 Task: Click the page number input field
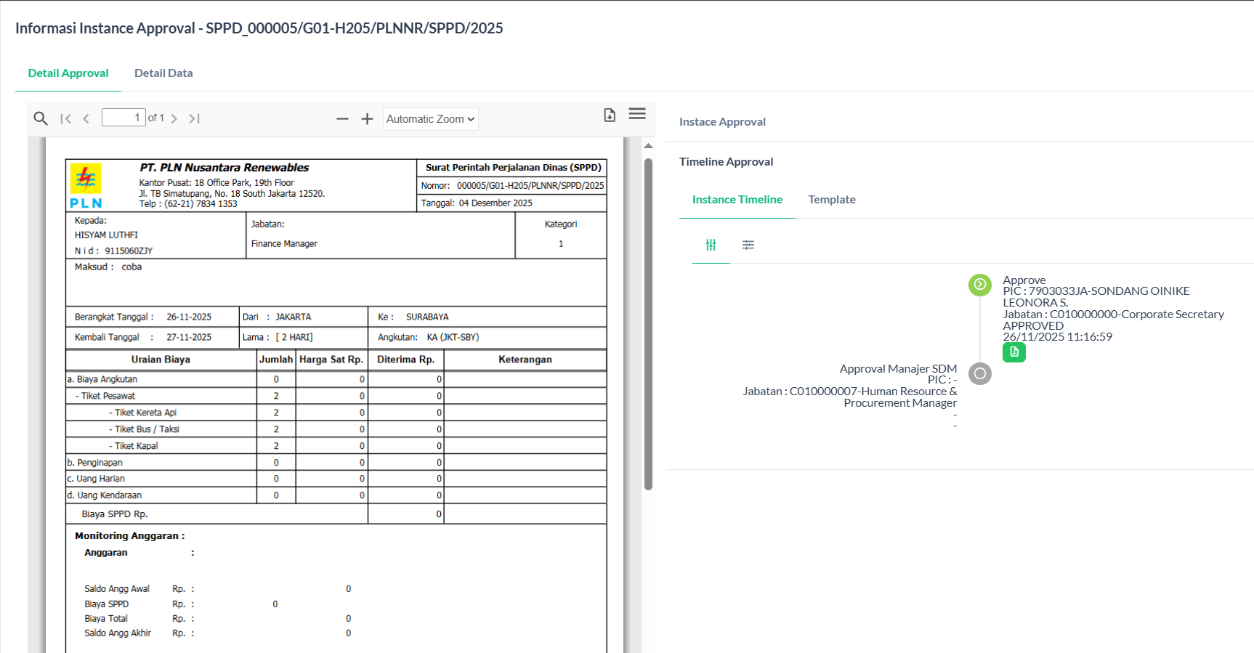point(124,118)
